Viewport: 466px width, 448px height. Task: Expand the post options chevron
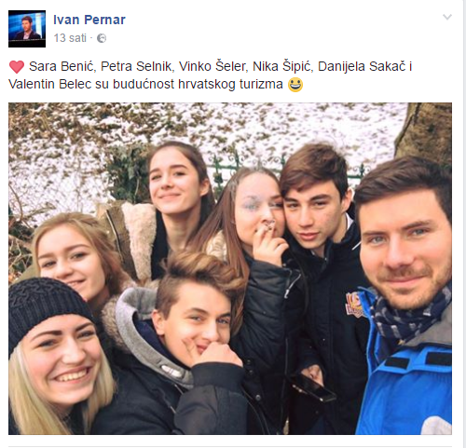coord(447,17)
